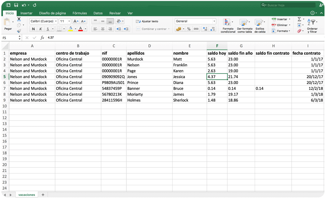Center text horizontally
The width and height of the screenshot is (327, 204).
pyautogui.click(x=102, y=29)
